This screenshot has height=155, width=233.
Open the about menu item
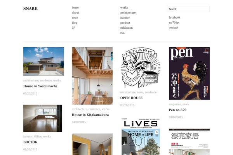tap(75, 13)
